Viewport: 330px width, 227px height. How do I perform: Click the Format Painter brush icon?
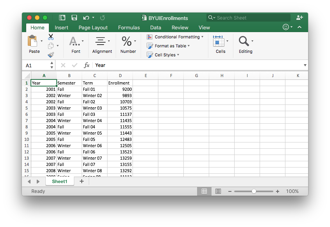coord(51,55)
